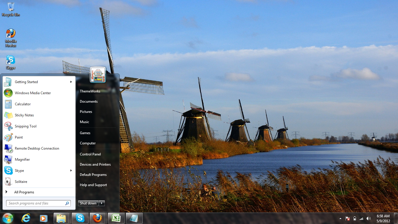Expand the Skype submenu arrow
Viewport: 398px width, 224px height.
pyautogui.click(x=71, y=170)
